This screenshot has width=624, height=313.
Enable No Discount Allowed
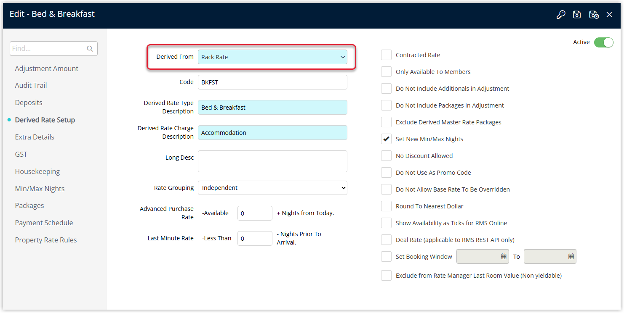(386, 156)
